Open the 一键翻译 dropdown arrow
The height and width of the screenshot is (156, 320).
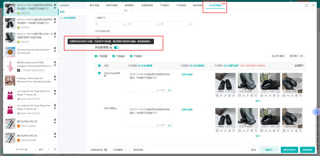[x=275, y=150]
